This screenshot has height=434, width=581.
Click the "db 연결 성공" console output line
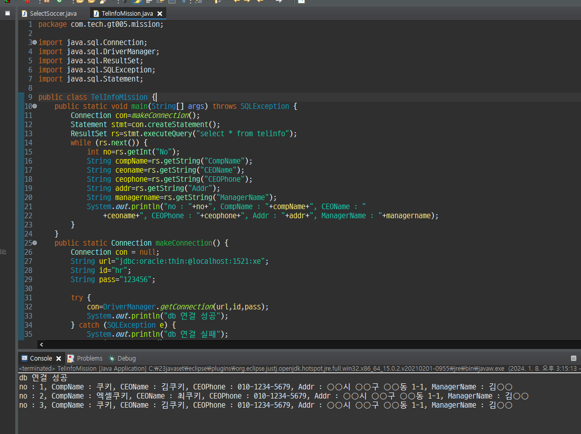click(x=43, y=378)
